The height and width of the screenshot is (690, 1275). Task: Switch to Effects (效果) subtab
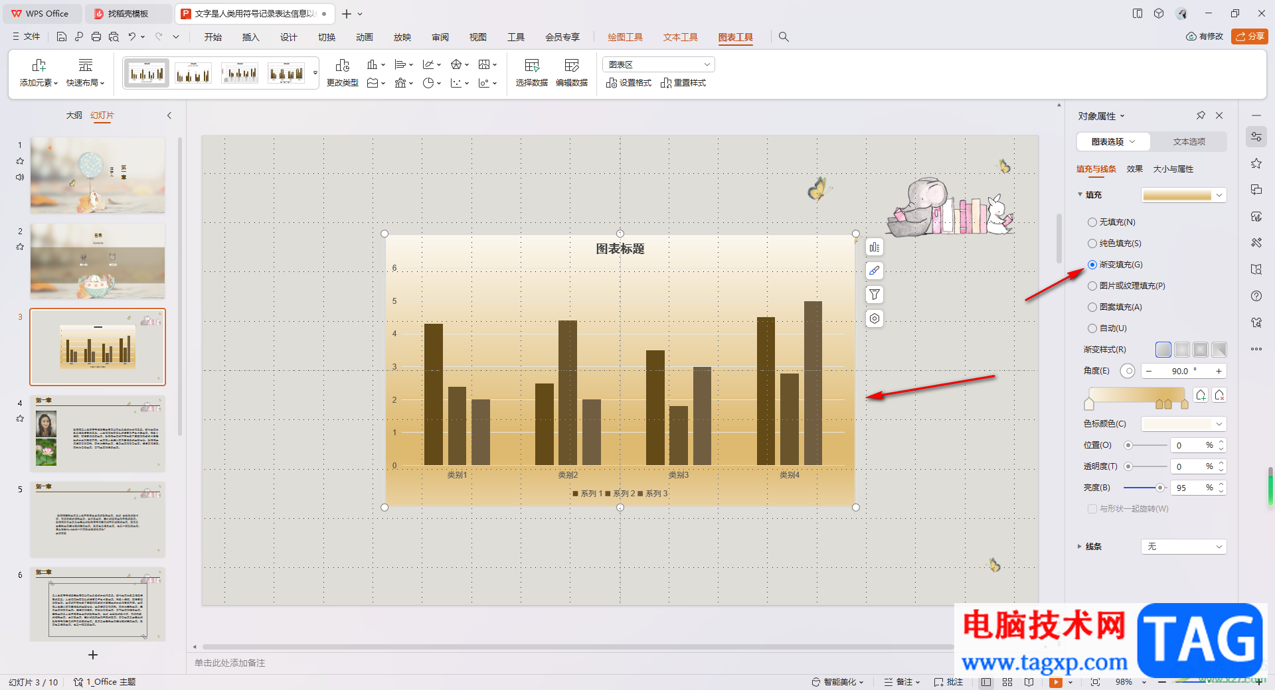(1134, 169)
